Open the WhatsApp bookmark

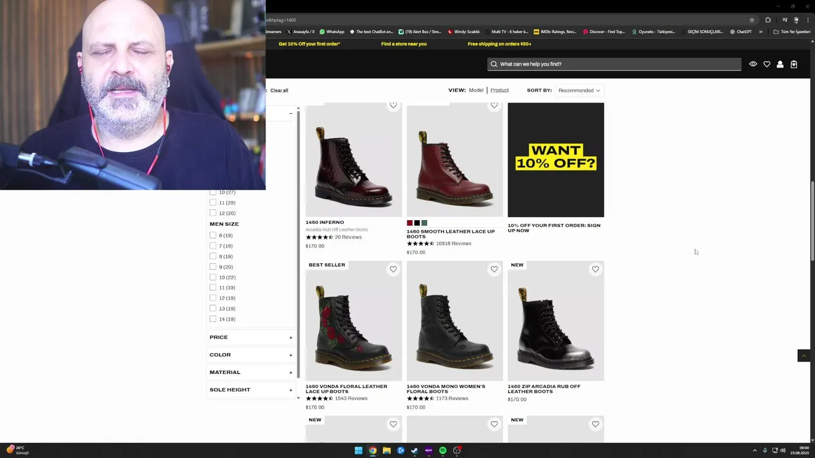[332, 32]
